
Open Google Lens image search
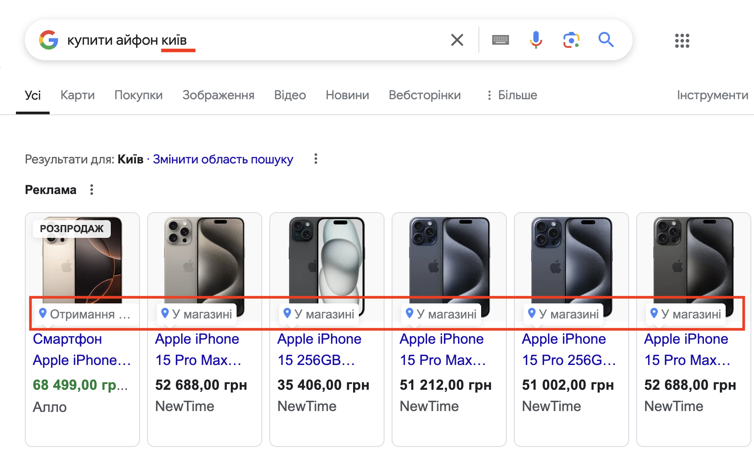click(571, 40)
